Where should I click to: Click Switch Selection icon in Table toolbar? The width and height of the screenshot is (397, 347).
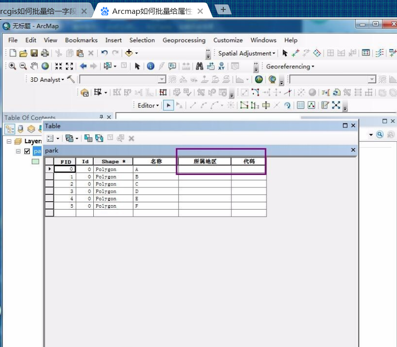[99, 138]
